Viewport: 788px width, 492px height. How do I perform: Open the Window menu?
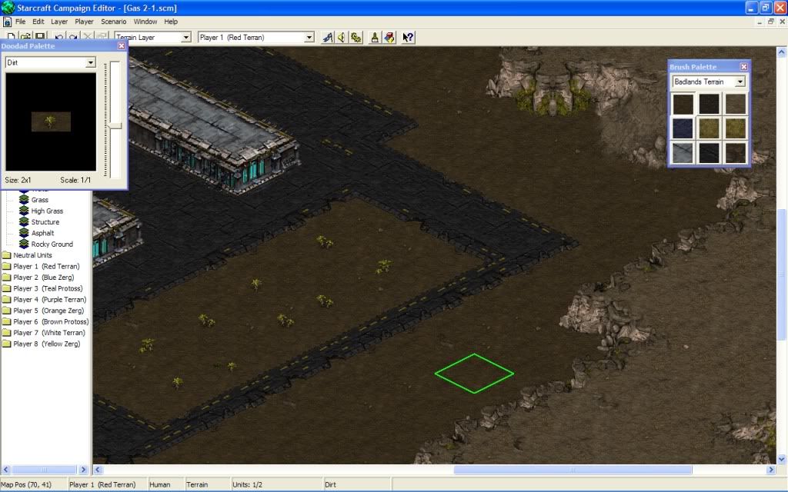pos(145,22)
